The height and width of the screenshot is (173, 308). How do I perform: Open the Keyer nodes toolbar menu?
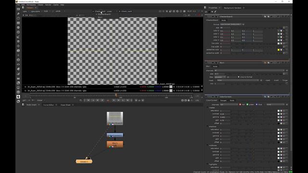(x=18, y=37)
